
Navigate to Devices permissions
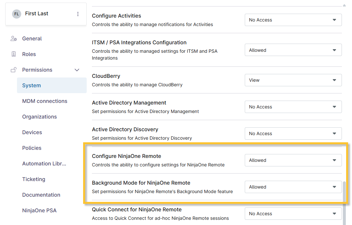point(32,133)
